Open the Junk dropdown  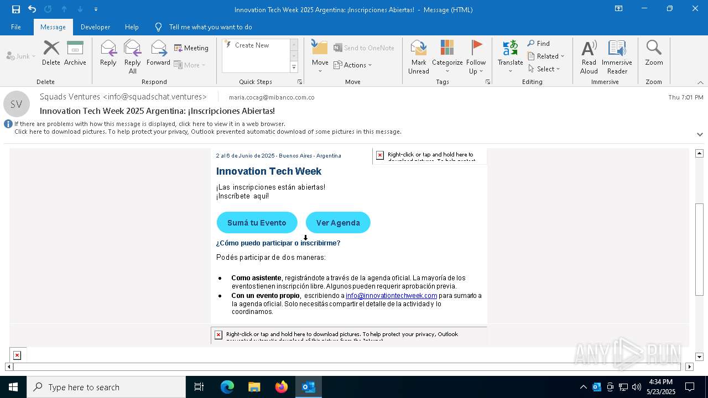pyautogui.click(x=21, y=56)
